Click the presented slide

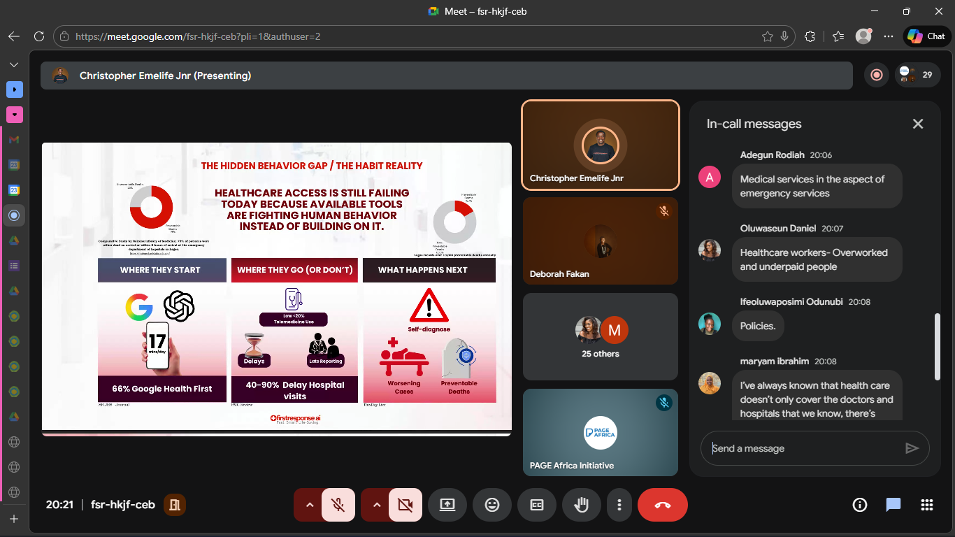[x=277, y=289]
